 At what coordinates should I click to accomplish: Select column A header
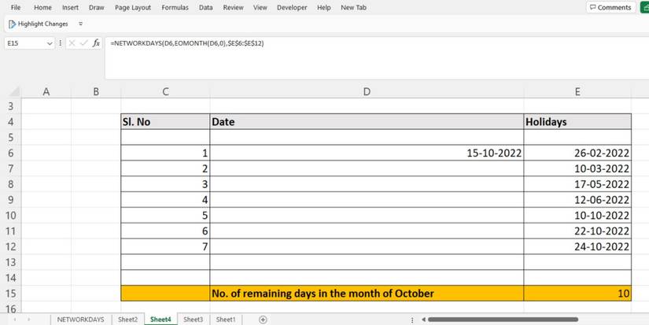coord(46,92)
